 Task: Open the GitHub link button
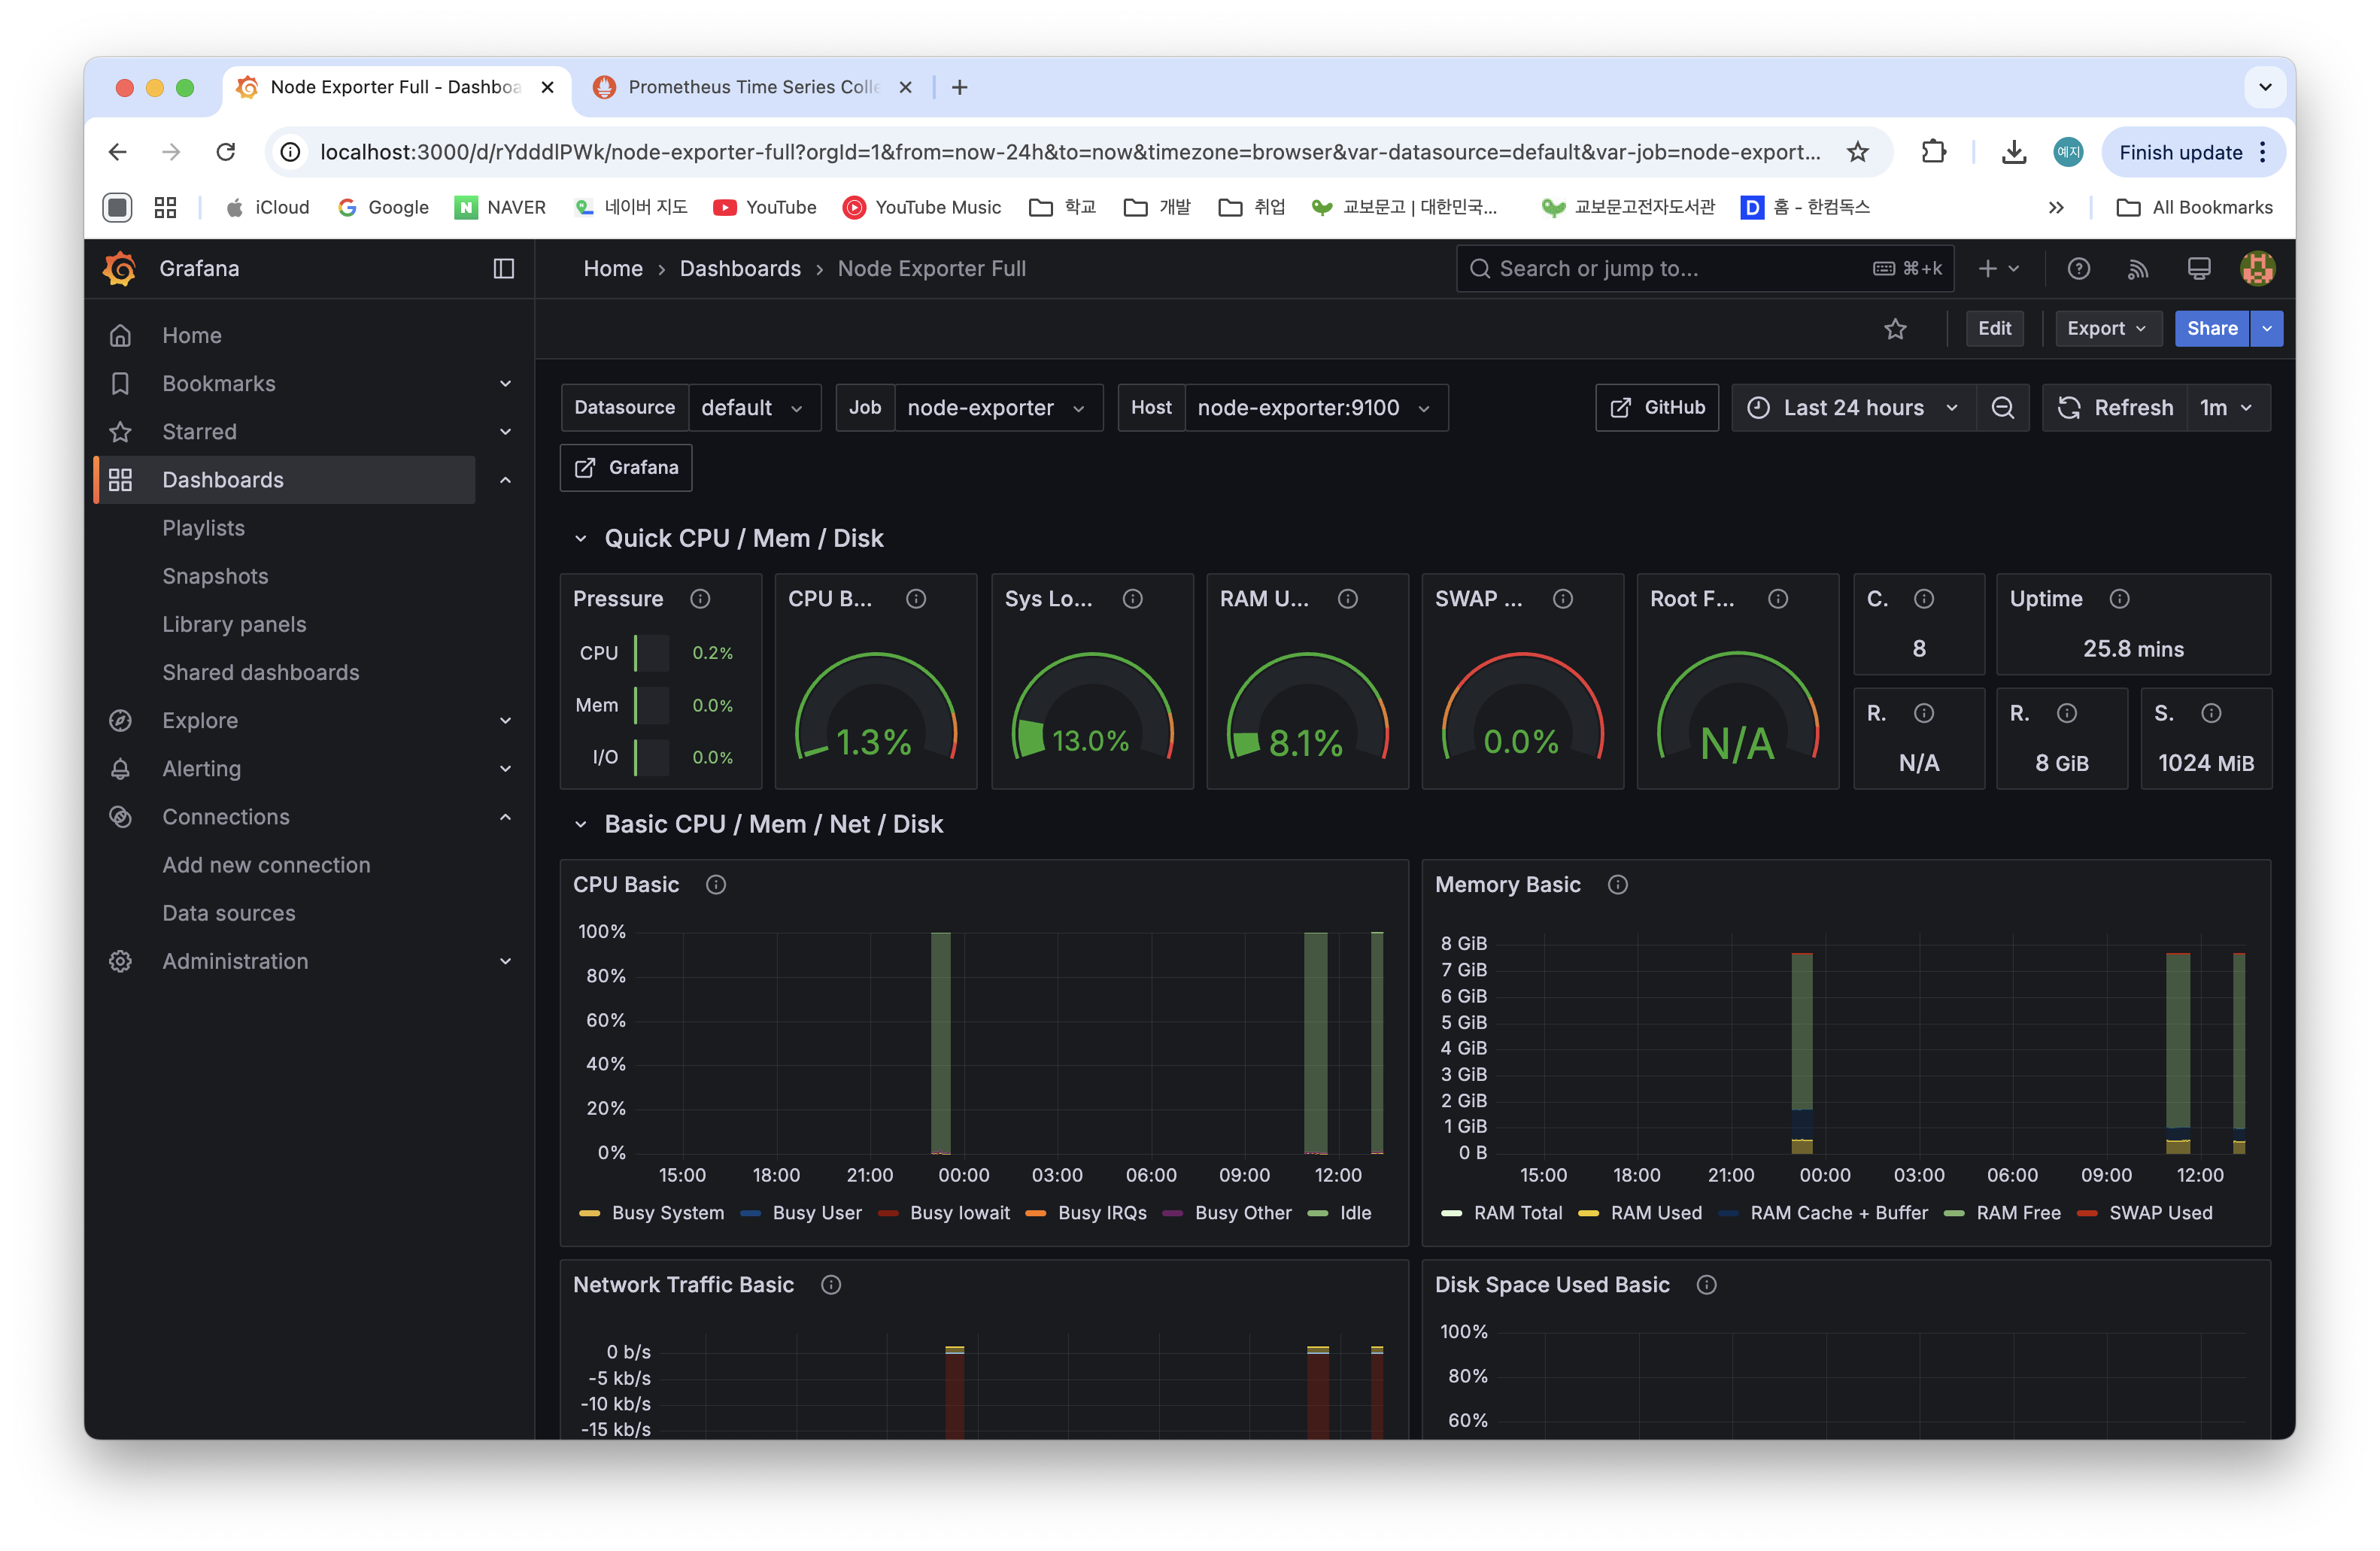point(1656,407)
